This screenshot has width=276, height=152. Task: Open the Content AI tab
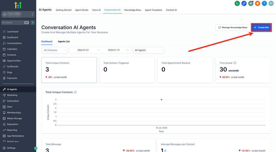pos(171,10)
